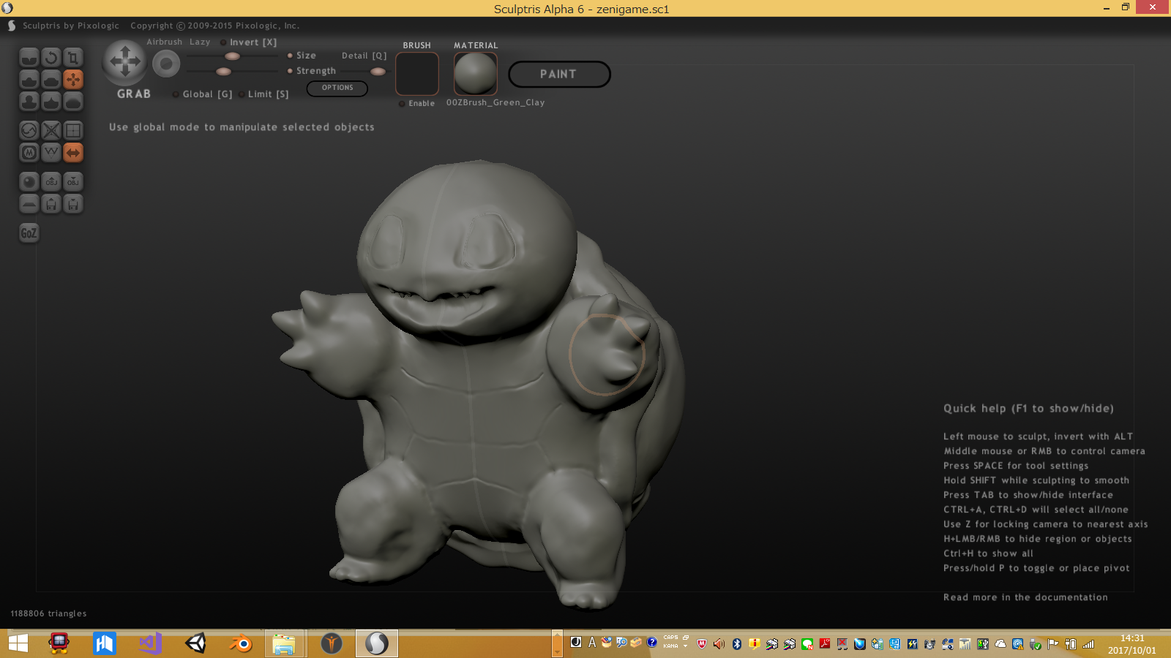Viewport: 1171px width, 658px height.
Task: Select the Draw brush tool
Action: pos(29,79)
